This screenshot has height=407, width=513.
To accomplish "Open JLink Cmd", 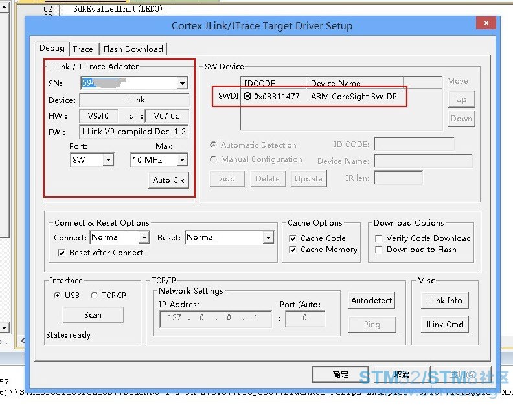I will tap(444, 325).
